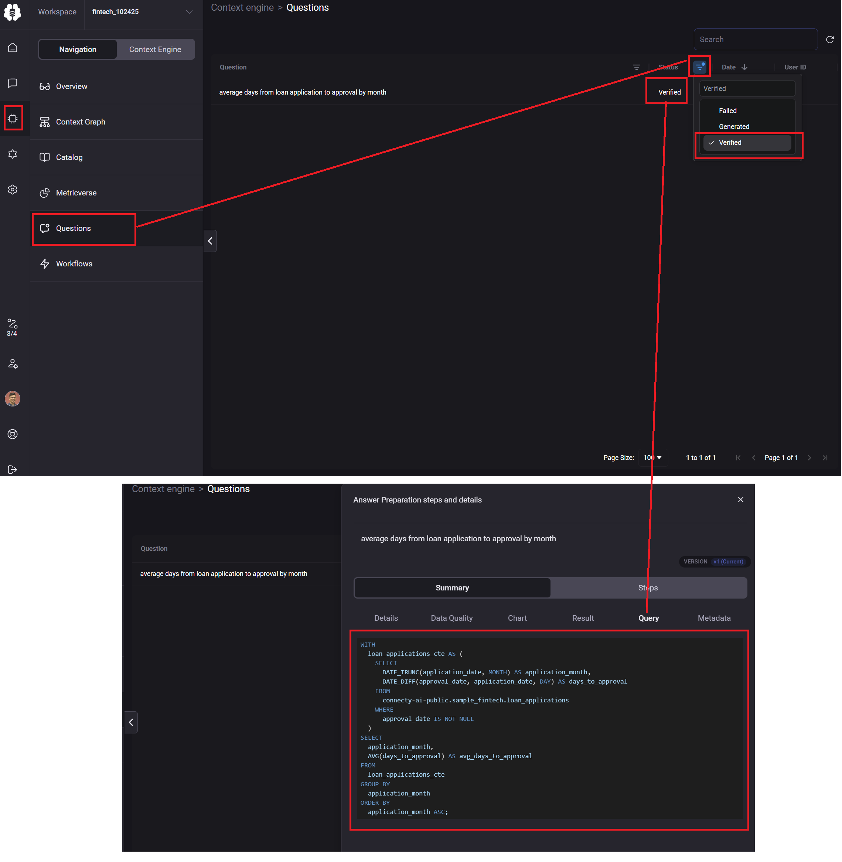Select the Failed filter option

727,110
